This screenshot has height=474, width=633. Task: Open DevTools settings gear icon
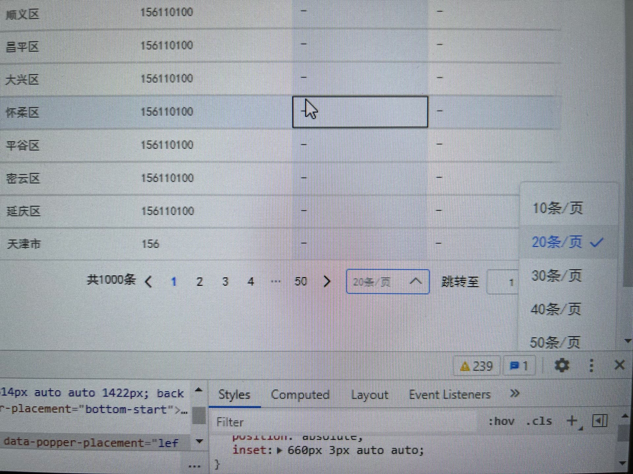(x=562, y=365)
